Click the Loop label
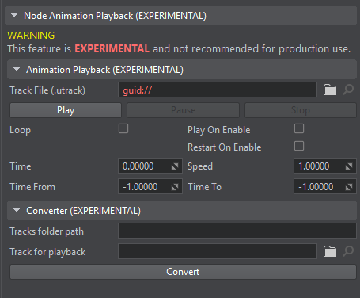Screen dimensions: 360x298 (21, 130)
